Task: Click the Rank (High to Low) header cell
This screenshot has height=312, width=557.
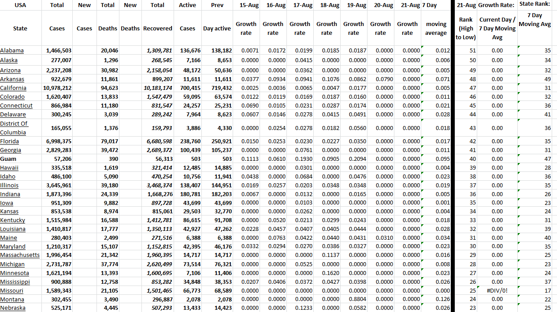Action: [x=466, y=28]
